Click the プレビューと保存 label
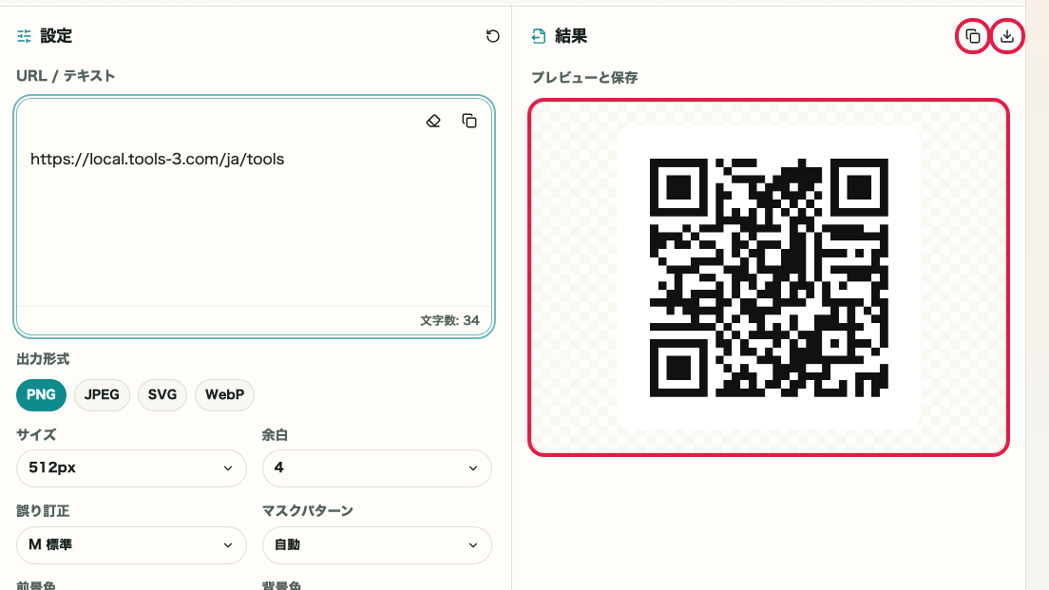Viewport: 1049px width, 590px height. coord(584,78)
